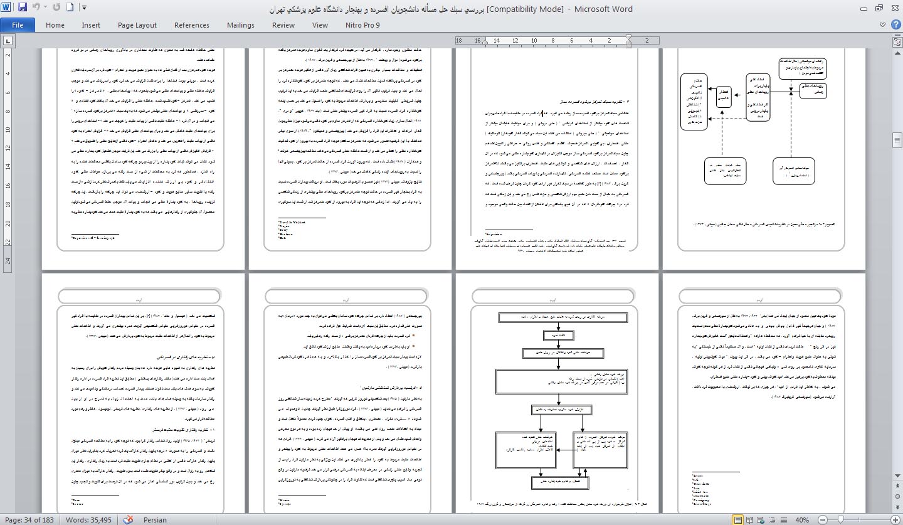Click the Save icon in quick access toolbar
The image size is (903, 525).
click(23, 9)
